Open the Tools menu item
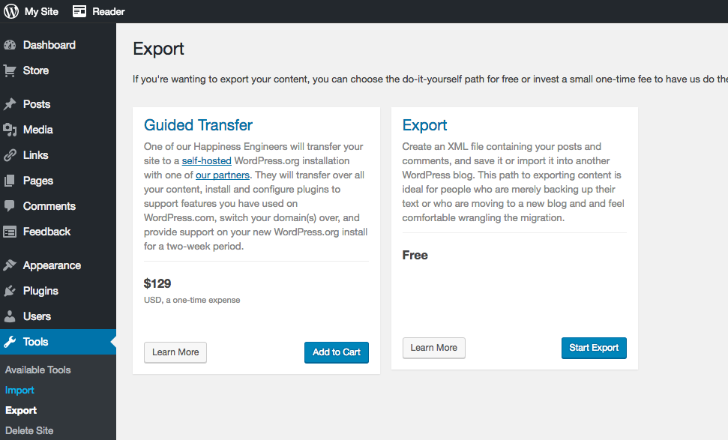This screenshot has width=728, height=440. pos(58,342)
